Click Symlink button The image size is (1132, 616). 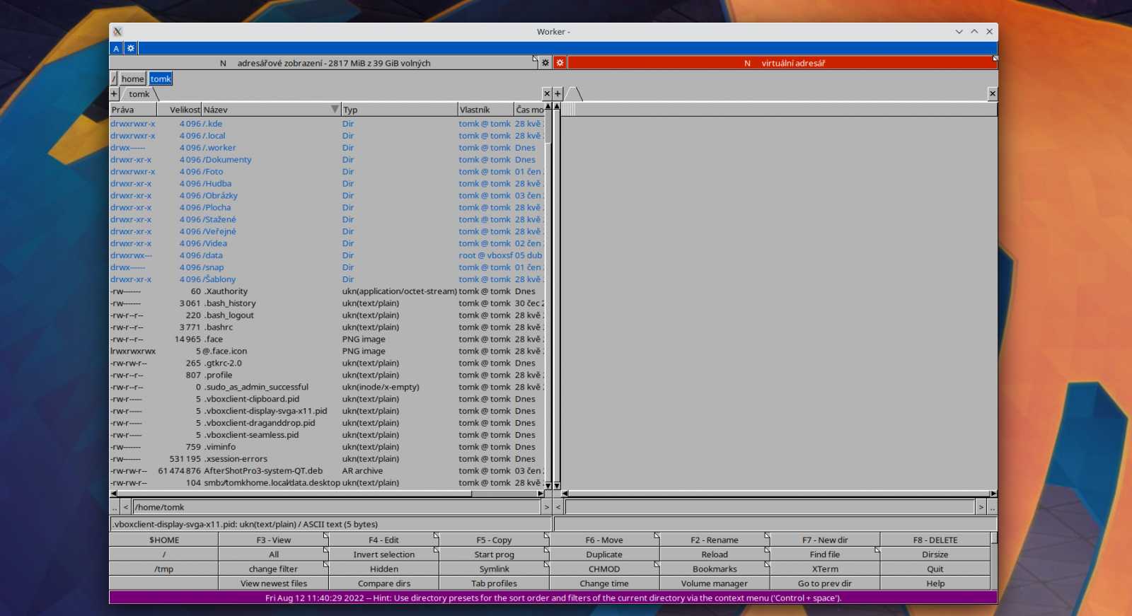(x=495, y=569)
